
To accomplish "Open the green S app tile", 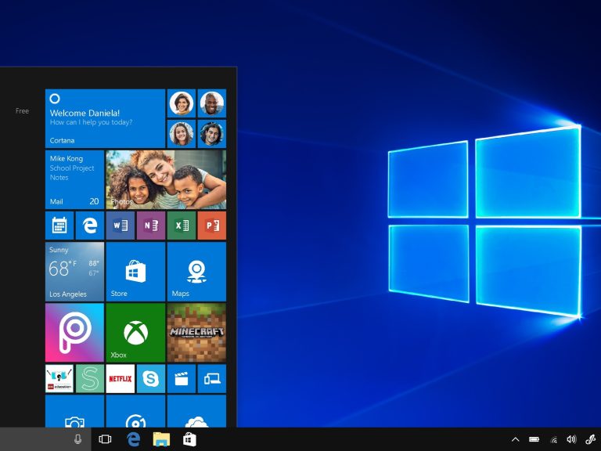I will (90, 378).
